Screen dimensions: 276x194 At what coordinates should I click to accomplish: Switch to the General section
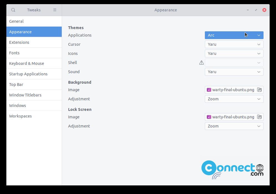tap(34, 21)
